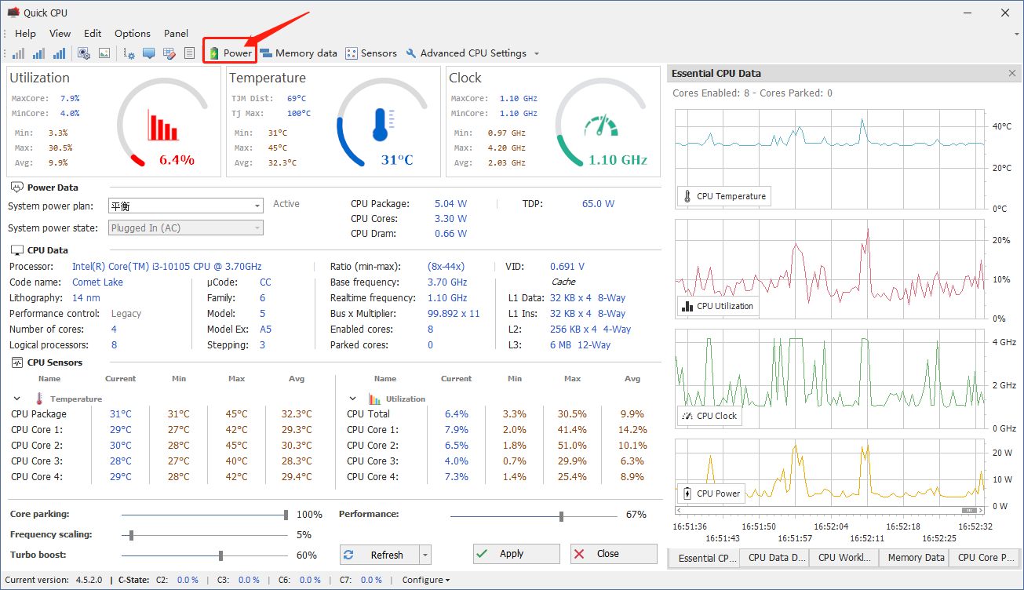Click the C7 state value in the status bar

tap(371, 580)
